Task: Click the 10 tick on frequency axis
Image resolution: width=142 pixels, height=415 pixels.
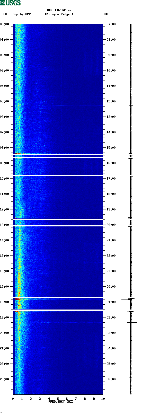Action: click(x=103, y=399)
